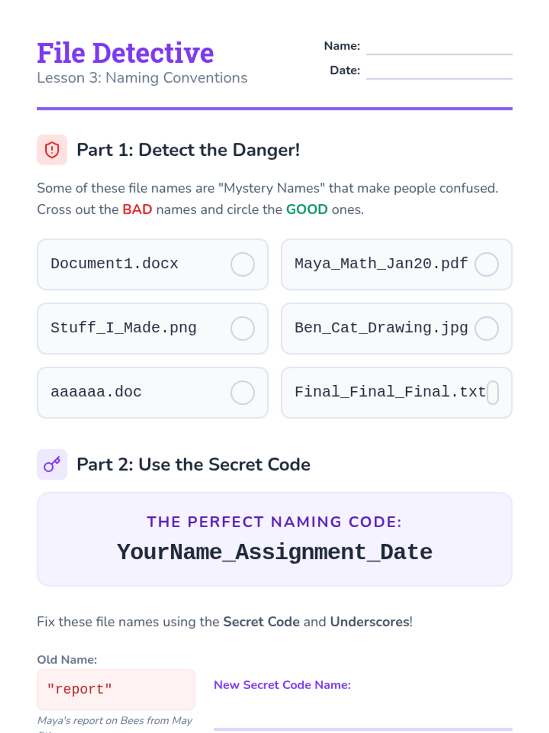Screen dimensions: 549x733
Task: Click the green GOOD word
Action: coord(307,209)
